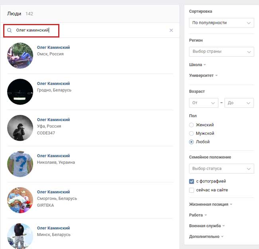Select the Мужской gender radio button
The width and height of the screenshot is (259, 249).
pyautogui.click(x=192, y=133)
